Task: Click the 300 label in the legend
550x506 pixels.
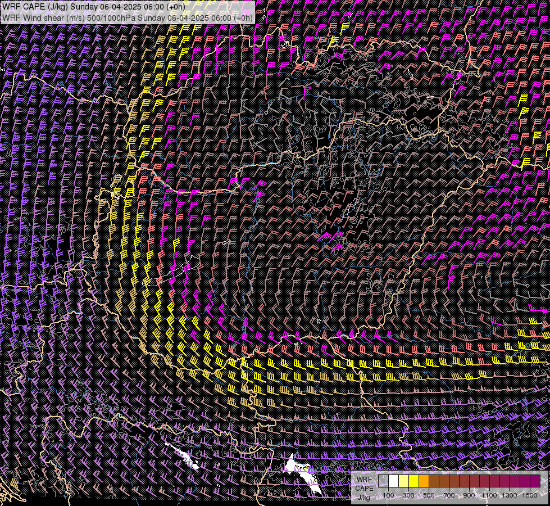Action: pos(408,495)
